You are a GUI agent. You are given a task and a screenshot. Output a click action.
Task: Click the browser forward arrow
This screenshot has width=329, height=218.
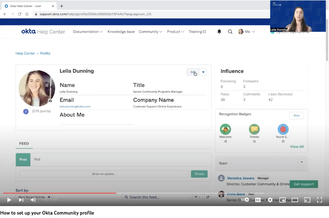[x=12, y=14]
